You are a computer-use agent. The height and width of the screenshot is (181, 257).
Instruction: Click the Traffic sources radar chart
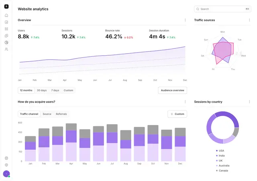click(223, 51)
